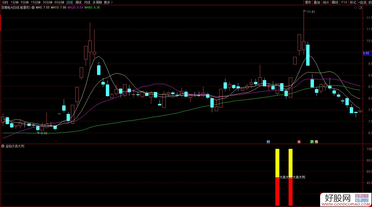
Task: Click the 11.81 high price label
Action: pyautogui.click(x=311, y=12)
